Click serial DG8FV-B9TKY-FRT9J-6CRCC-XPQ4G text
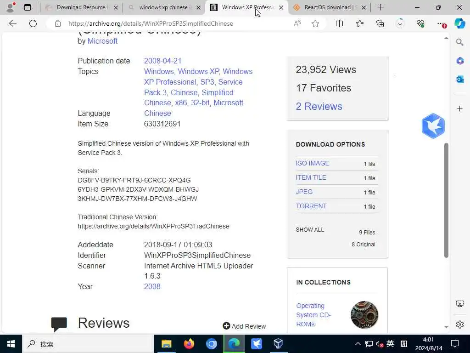Image resolution: width=470 pixels, height=353 pixels. pyautogui.click(x=134, y=180)
